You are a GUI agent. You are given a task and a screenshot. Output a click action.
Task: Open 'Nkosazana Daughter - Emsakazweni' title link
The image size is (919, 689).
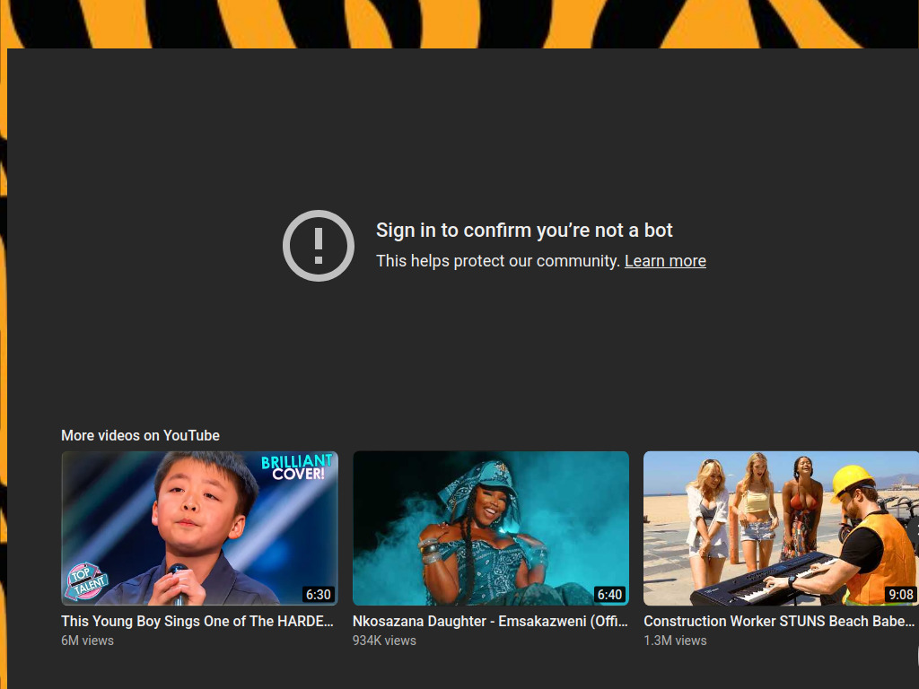[x=490, y=621]
